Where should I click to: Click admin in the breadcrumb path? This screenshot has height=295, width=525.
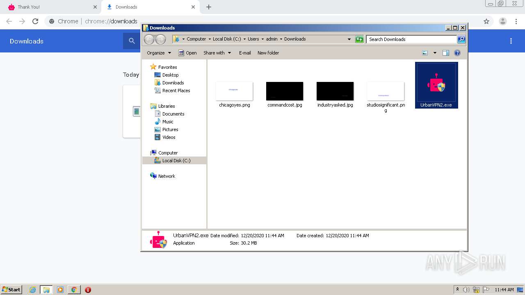pyautogui.click(x=272, y=39)
